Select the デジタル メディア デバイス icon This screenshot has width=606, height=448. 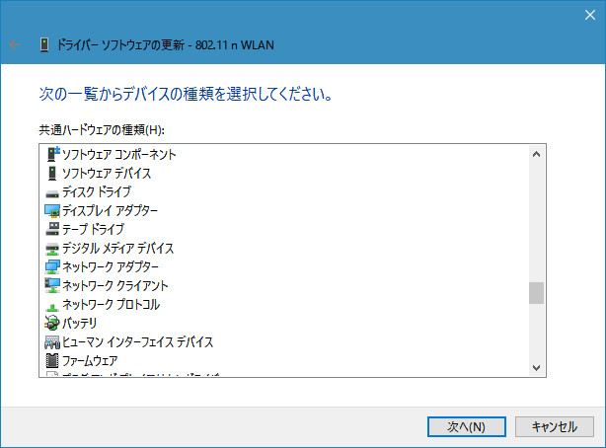tap(52, 248)
